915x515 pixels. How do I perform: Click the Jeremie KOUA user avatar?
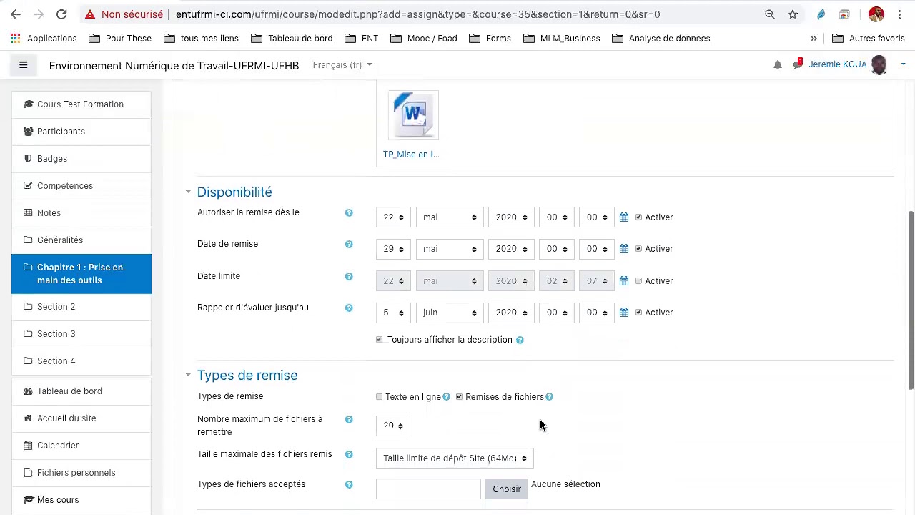[879, 64]
